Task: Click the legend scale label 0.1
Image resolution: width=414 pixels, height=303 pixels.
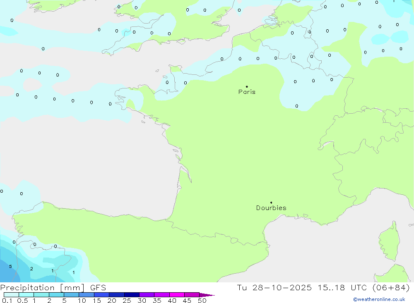Action: click(x=7, y=301)
